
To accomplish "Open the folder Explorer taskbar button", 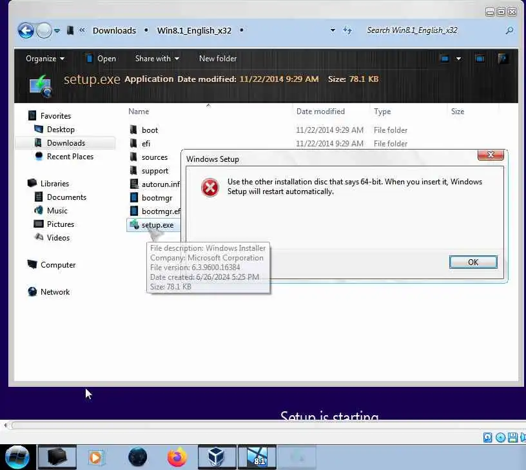I will [x=57, y=457].
